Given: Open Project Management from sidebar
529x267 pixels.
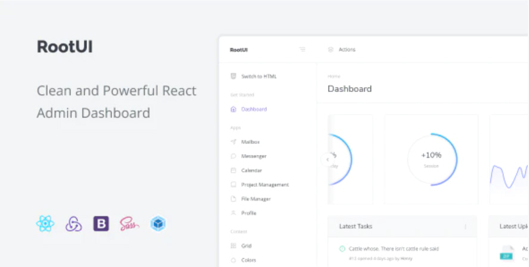Looking at the screenshot, I should pyautogui.click(x=265, y=185).
